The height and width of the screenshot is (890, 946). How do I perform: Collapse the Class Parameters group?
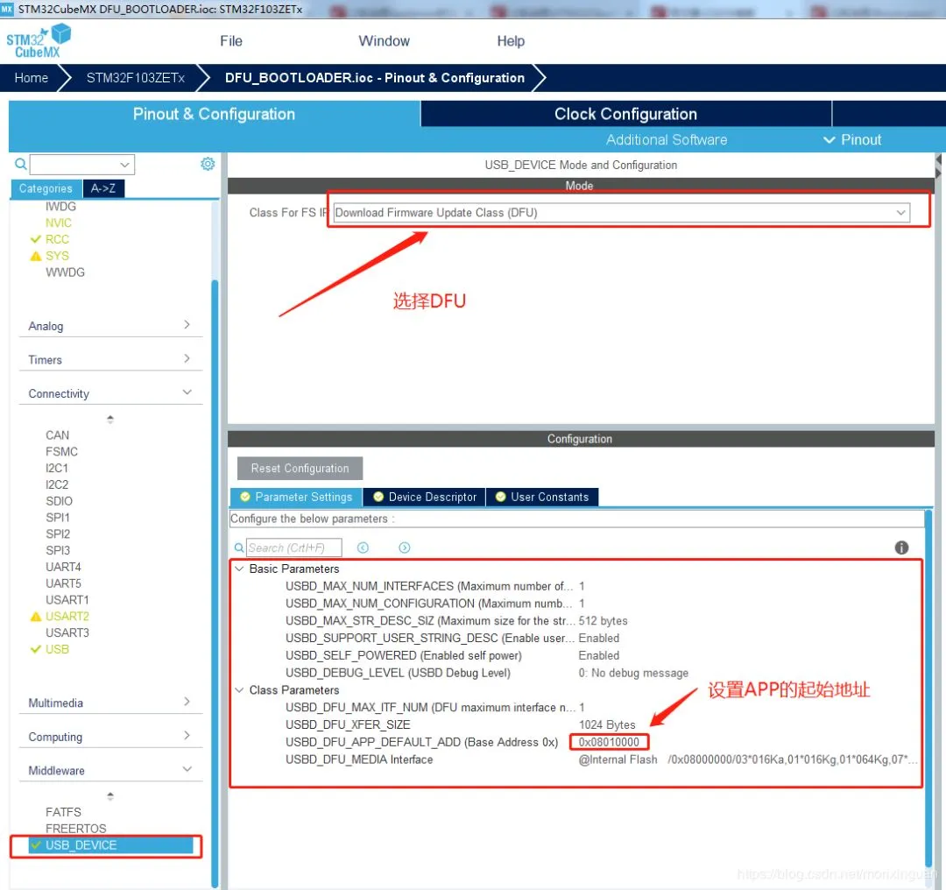click(x=239, y=689)
